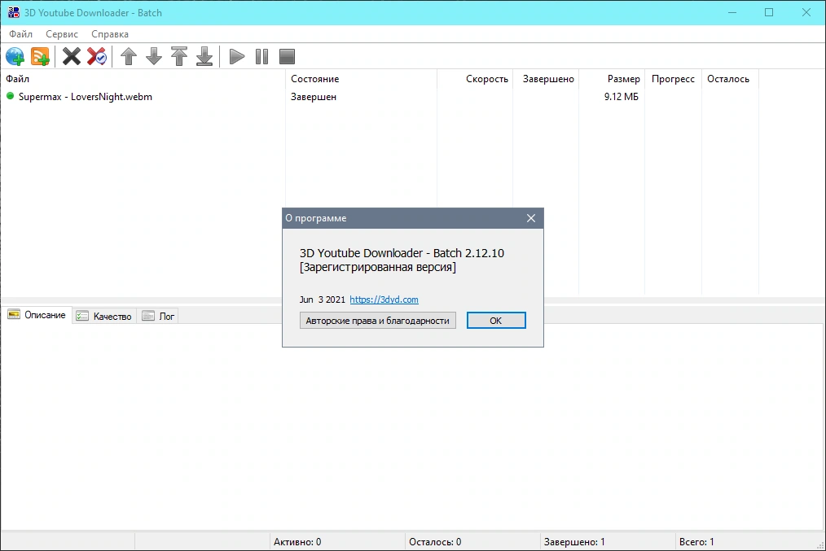Click the Зарегистрированная версия text
826x551 pixels.
point(378,267)
